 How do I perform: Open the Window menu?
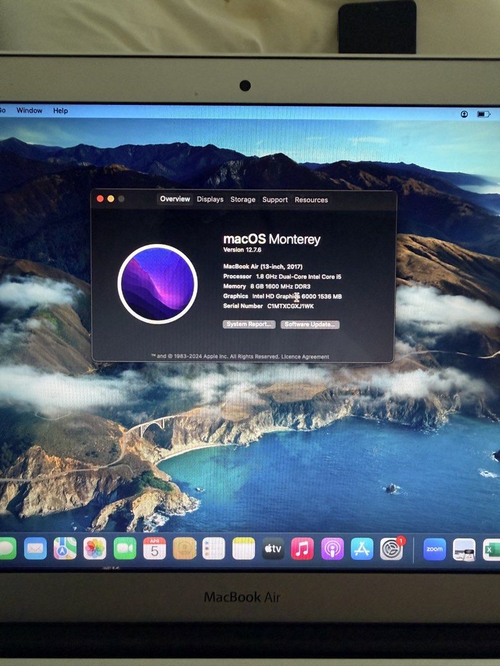[30, 110]
